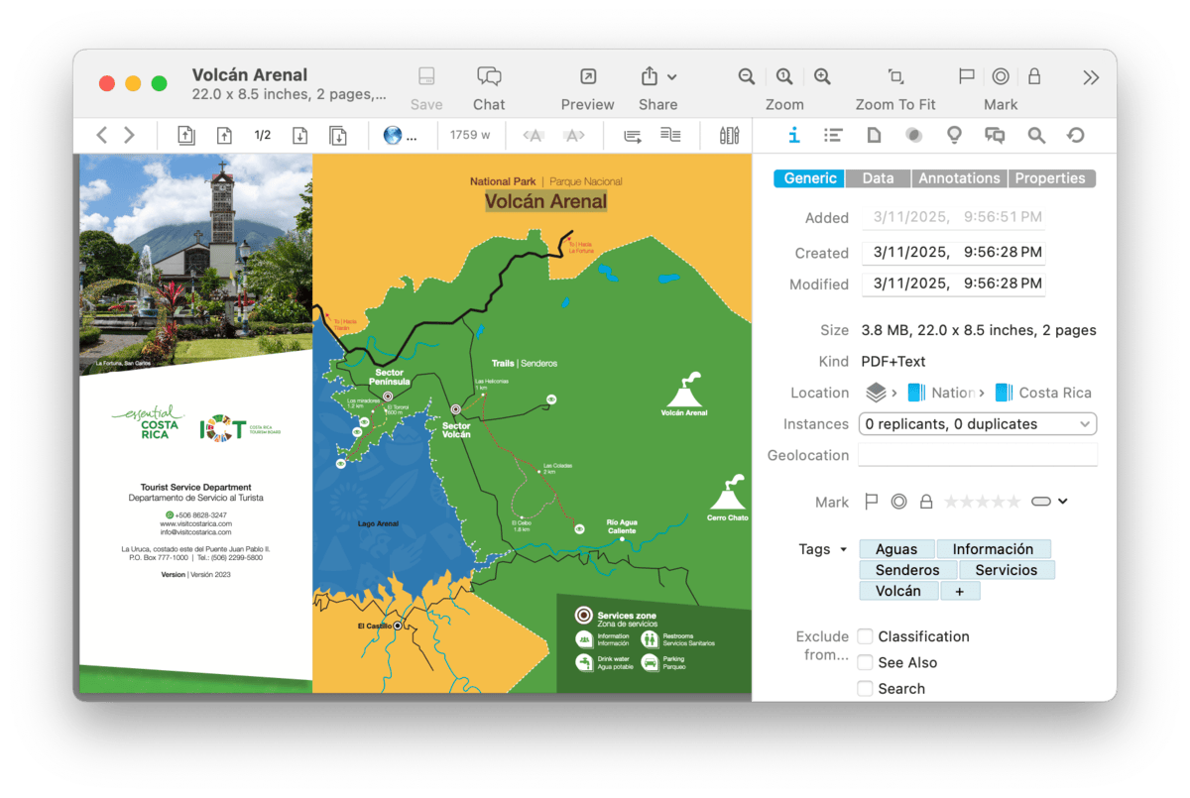Switch to the Annotations tab

tap(958, 178)
